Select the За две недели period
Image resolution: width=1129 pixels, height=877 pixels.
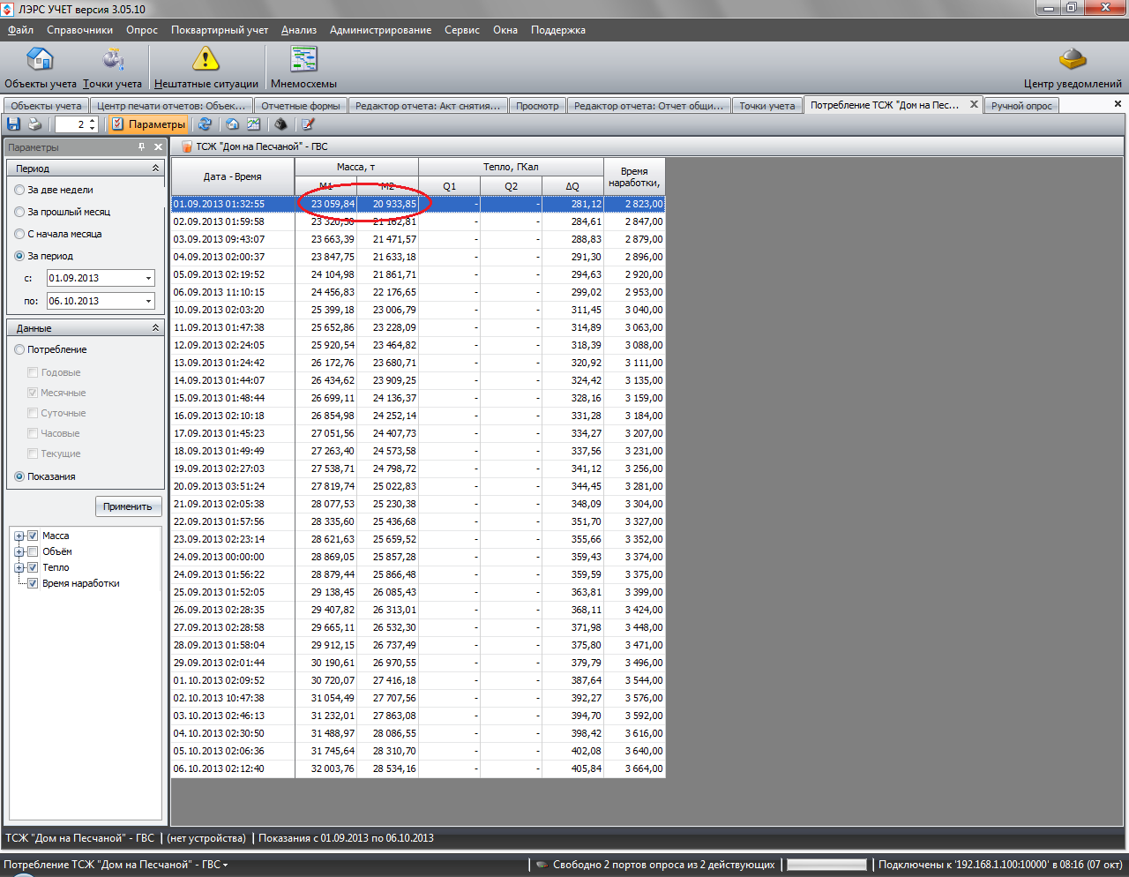19,190
